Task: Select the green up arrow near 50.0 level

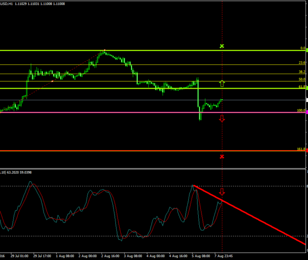Action: tap(222, 83)
